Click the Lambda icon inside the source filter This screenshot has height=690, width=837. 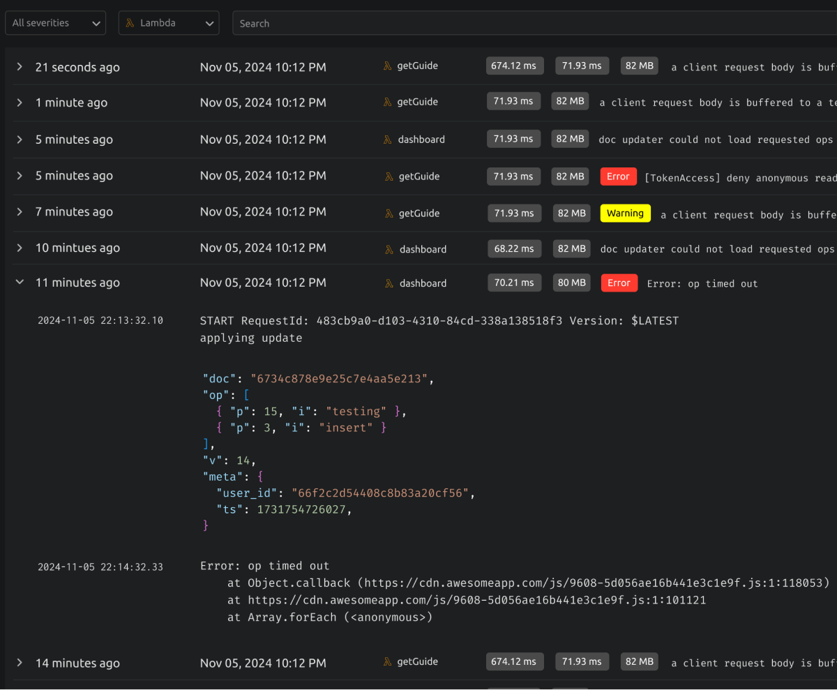pos(130,23)
